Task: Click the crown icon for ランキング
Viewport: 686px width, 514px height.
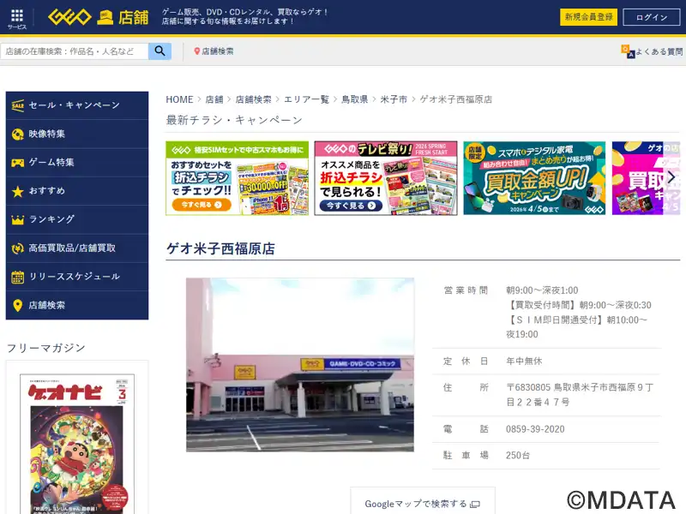Action: 17,219
